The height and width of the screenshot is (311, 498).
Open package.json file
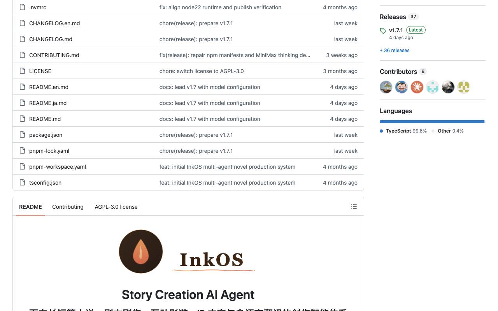[x=46, y=135]
